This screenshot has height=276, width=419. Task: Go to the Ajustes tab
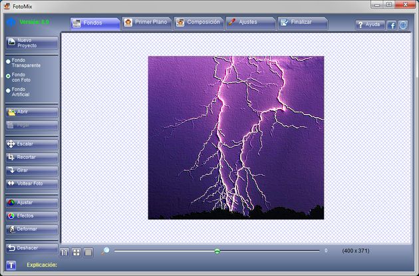coord(249,22)
